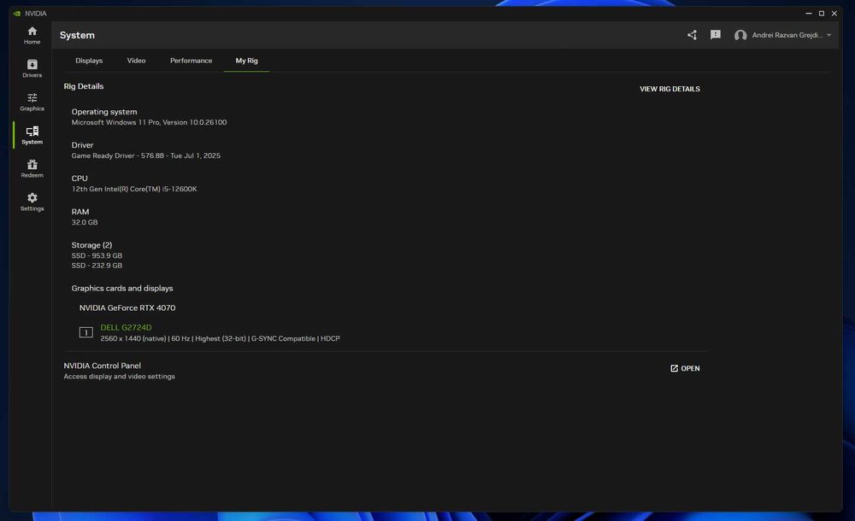Click the Storage (2) label
Screen dimensions: 855x521
91,245
